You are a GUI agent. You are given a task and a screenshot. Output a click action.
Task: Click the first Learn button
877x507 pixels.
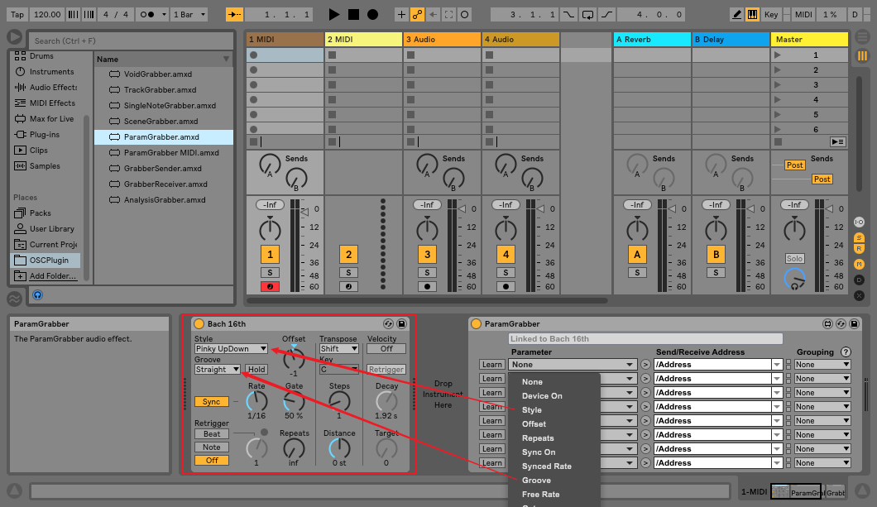coord(491,365)
